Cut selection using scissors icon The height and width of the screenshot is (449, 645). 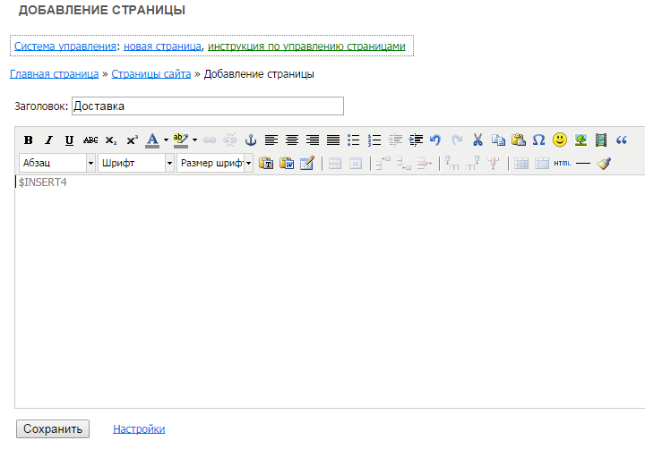click(x=477, y=140)
